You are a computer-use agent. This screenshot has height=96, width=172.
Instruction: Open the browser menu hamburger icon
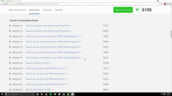click(x=170, y=4)
